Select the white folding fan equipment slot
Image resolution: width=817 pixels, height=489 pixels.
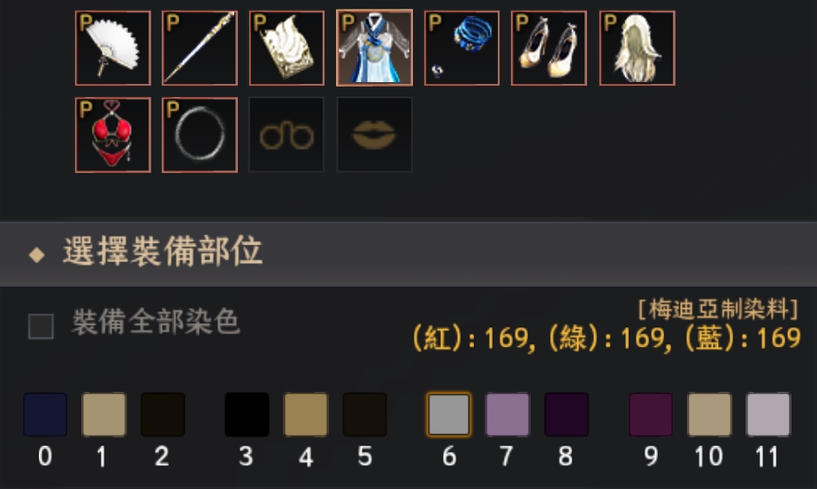pos(113,48)
